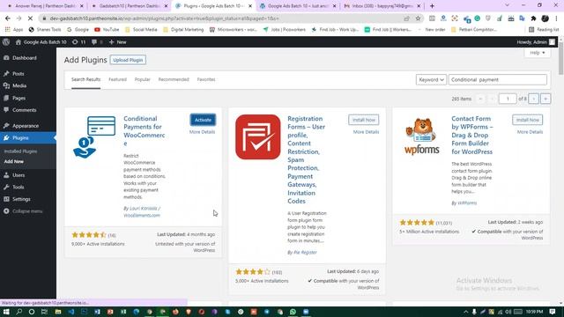Switch to the Favorites tab

point(206,79)
